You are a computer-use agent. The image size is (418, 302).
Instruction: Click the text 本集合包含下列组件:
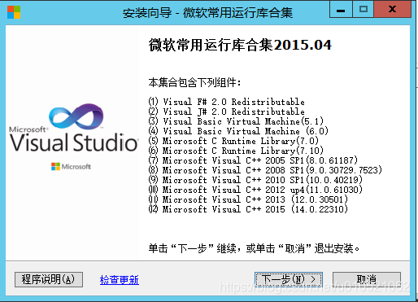point(194,82)
